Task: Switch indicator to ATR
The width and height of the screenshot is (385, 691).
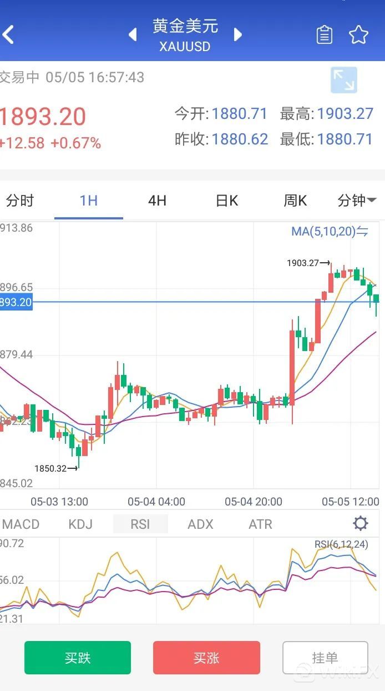Action: [x=260, y=524]
